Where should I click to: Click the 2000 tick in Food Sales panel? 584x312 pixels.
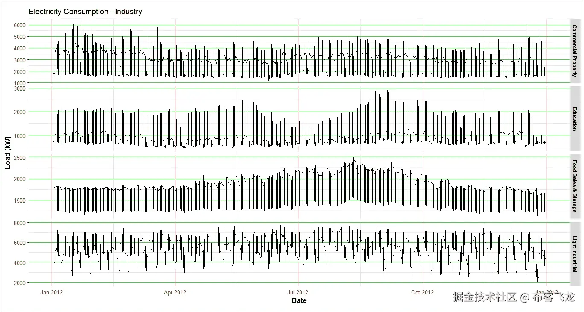tap(20, 179)
